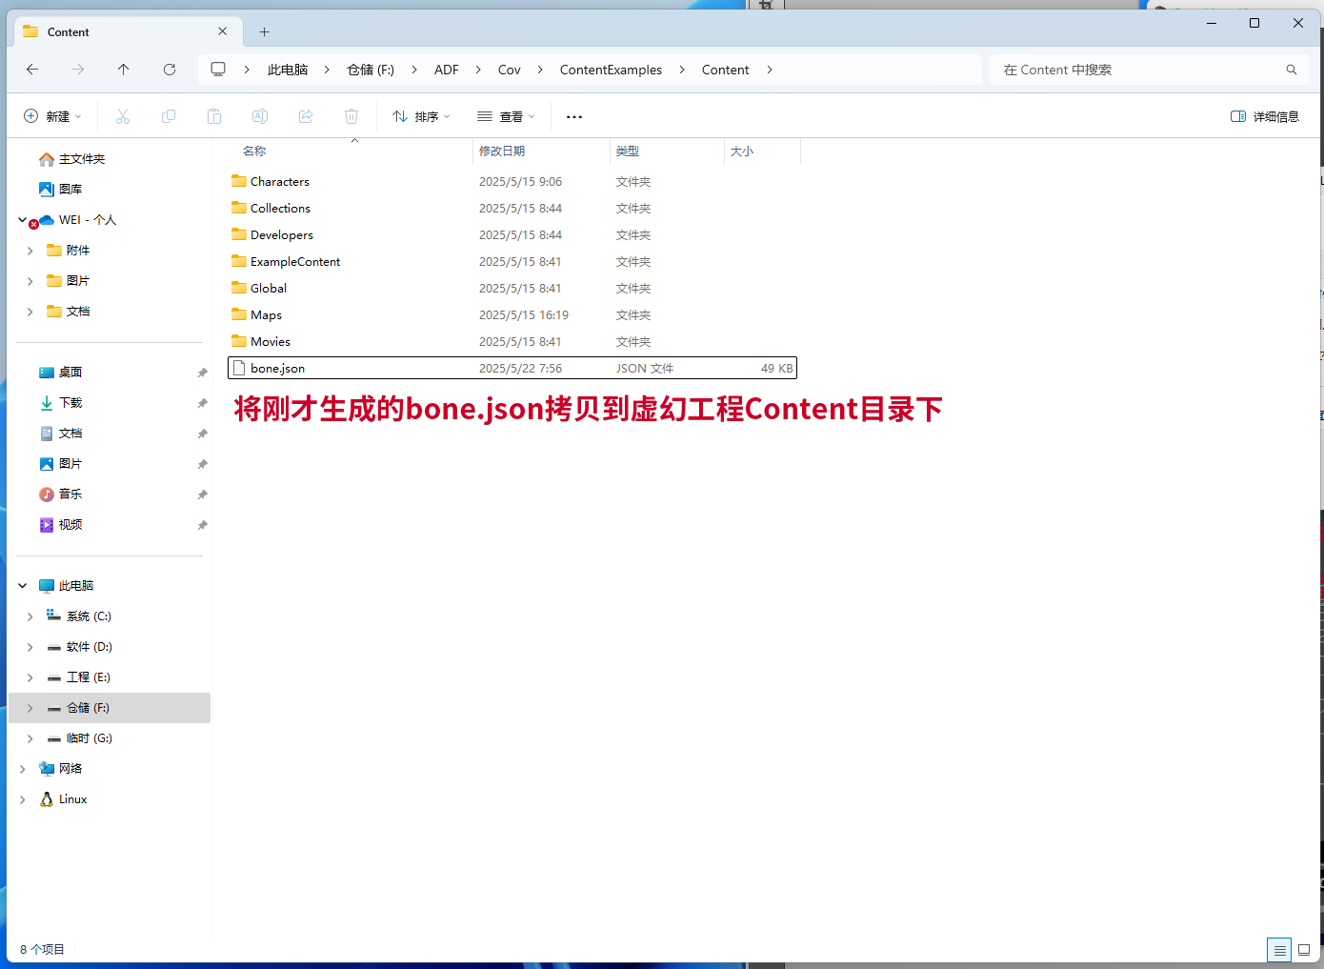Refresh the current folder view

(x=170, y=70)
